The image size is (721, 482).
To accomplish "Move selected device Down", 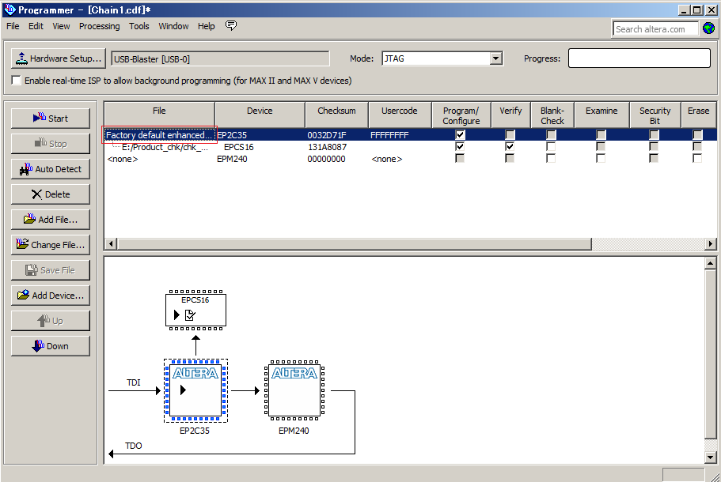I will point(51,345).
